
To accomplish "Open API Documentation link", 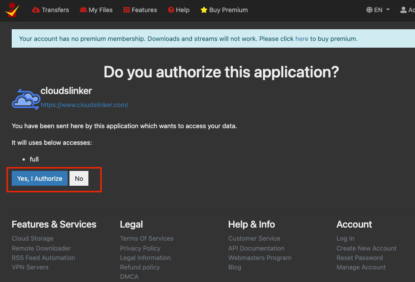I will coord(256,248).
